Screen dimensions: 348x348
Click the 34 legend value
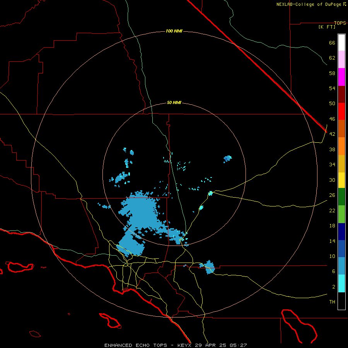pyautogui.click(x=332, y=164)
